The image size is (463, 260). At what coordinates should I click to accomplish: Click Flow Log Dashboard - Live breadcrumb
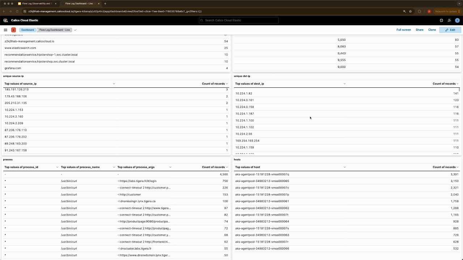click(x=55, y=30)
